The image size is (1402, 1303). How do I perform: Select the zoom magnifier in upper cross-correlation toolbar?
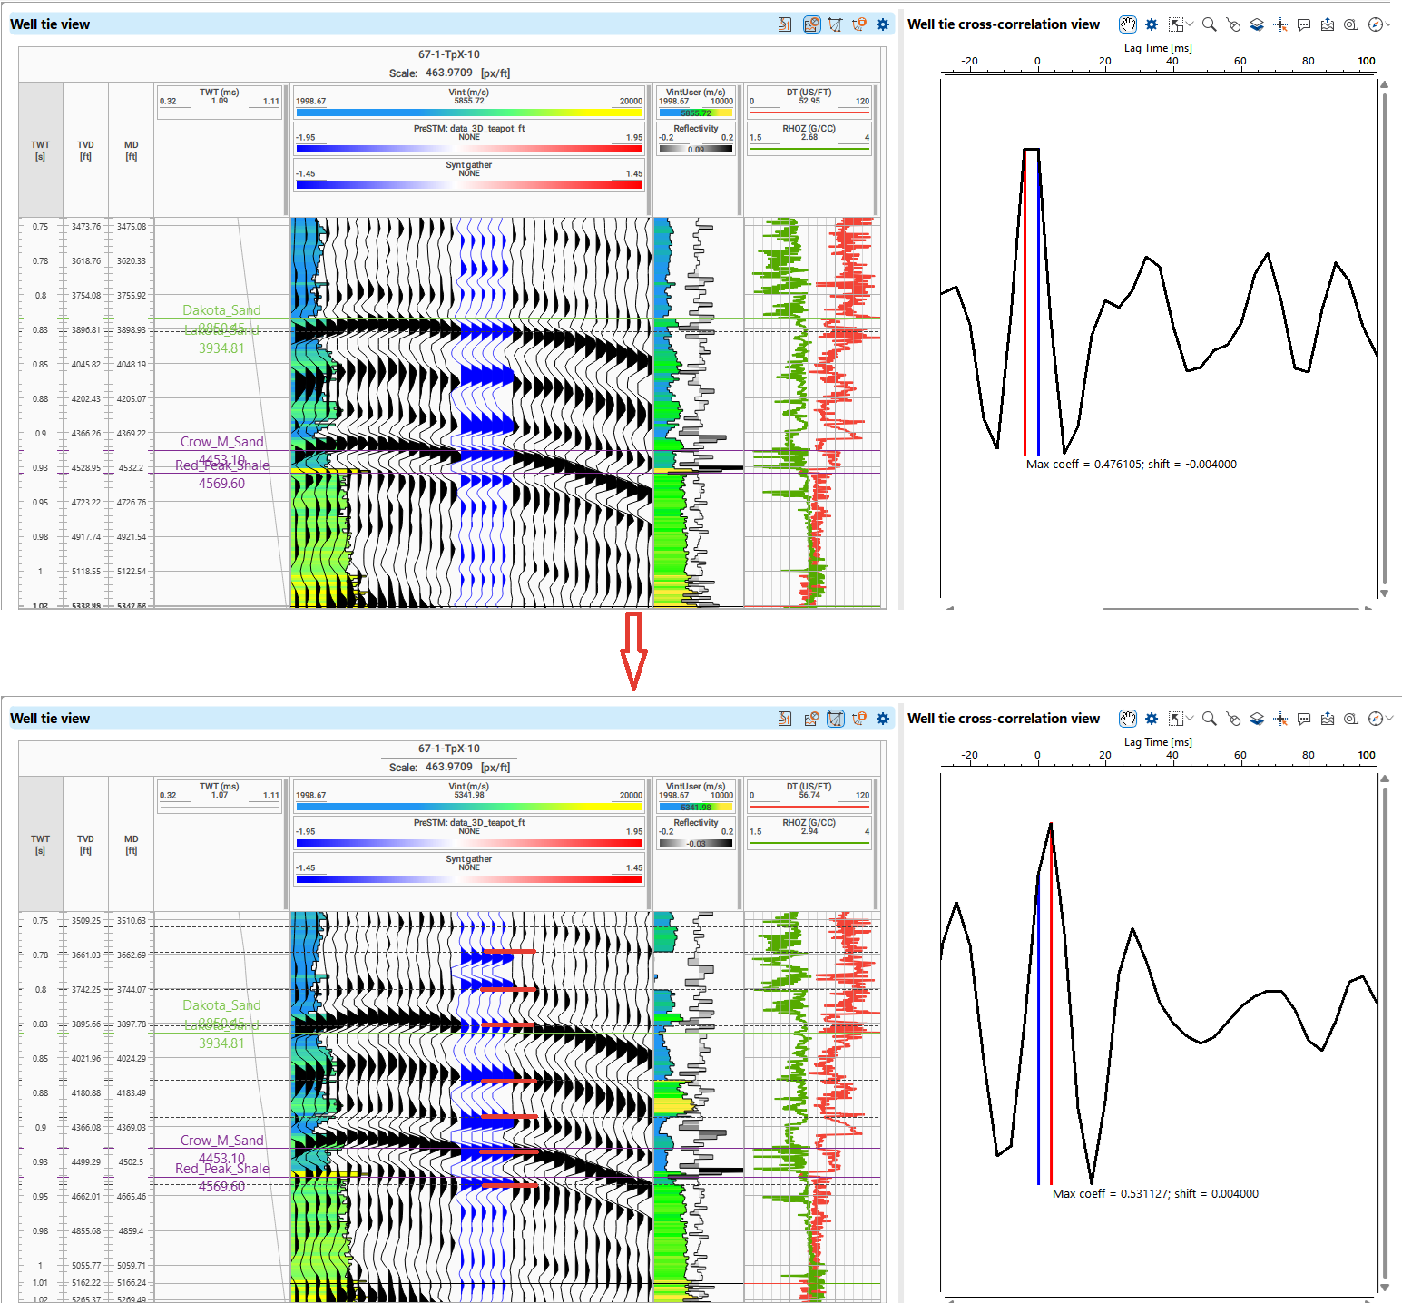(1209, 24)
